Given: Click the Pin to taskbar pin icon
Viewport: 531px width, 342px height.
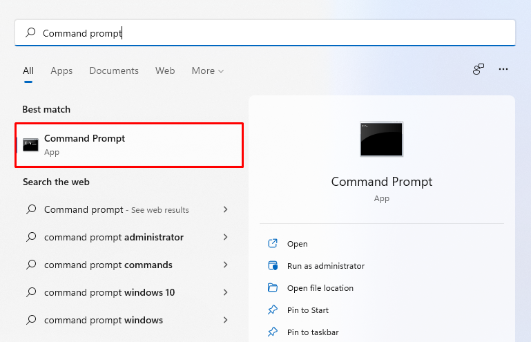Looking at the screenshot, I should [273, 332].
